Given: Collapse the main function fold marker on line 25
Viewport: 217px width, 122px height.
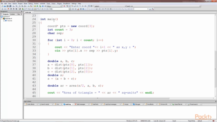Looking at the screenshot, I should (39, 23).
